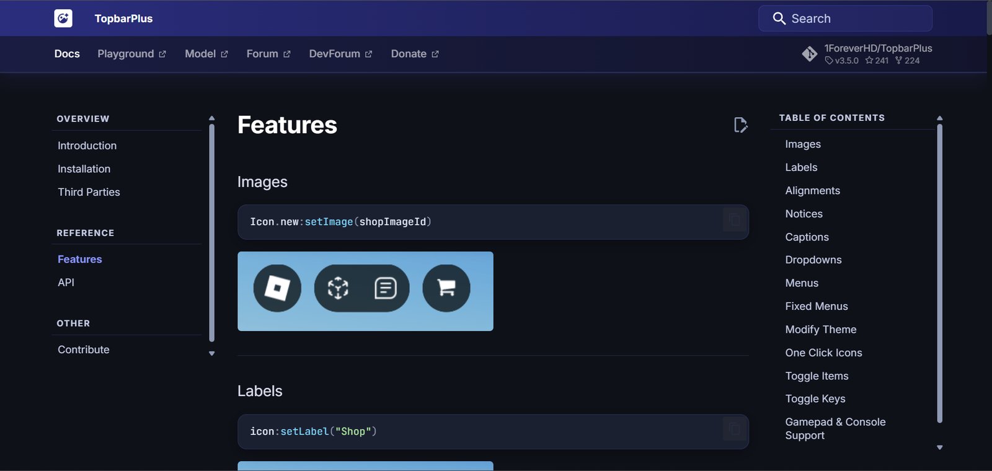Open the Donate tab
992x471 pixels.
[415, 54]
